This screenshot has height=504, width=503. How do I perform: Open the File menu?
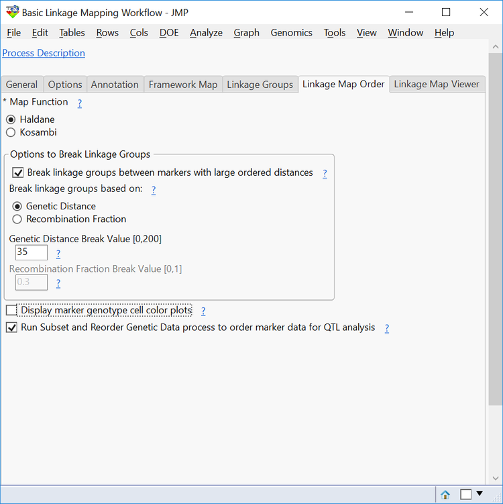click(x=14, y=33)
